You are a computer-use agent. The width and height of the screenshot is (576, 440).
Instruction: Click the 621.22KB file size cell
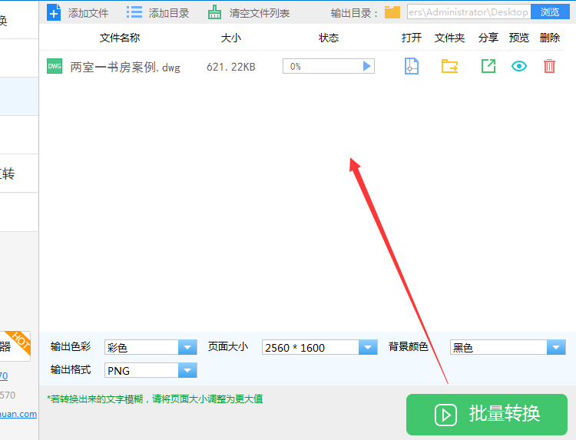(230, 67)
